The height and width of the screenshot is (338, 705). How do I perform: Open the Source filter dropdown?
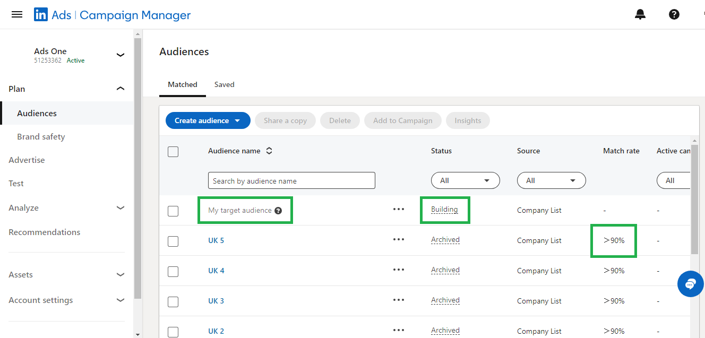click(x=551, y=180)
